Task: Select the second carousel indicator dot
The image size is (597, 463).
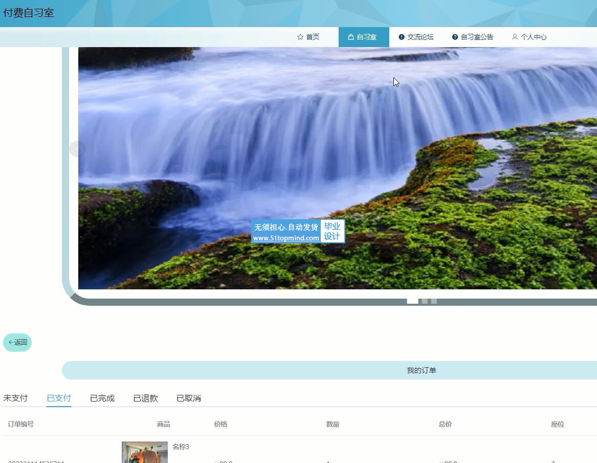Action: tap(425, 301)
